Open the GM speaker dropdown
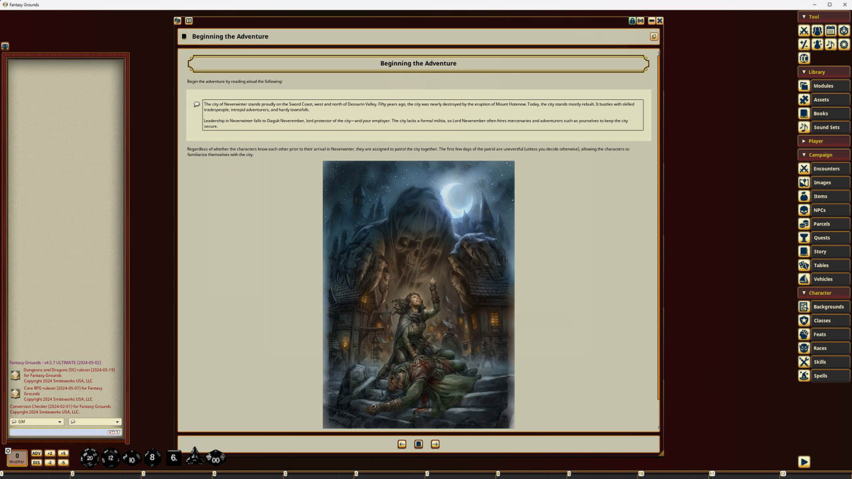The height and width of the screenshot is (479, 852). (37, 422)
